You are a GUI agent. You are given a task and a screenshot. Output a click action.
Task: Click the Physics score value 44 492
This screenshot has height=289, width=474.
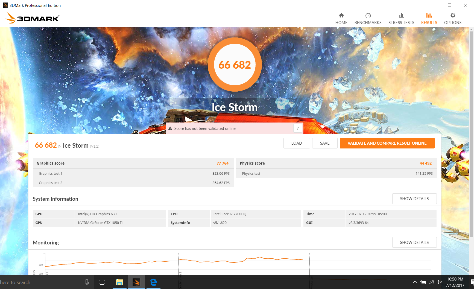[x=426, y=163]
